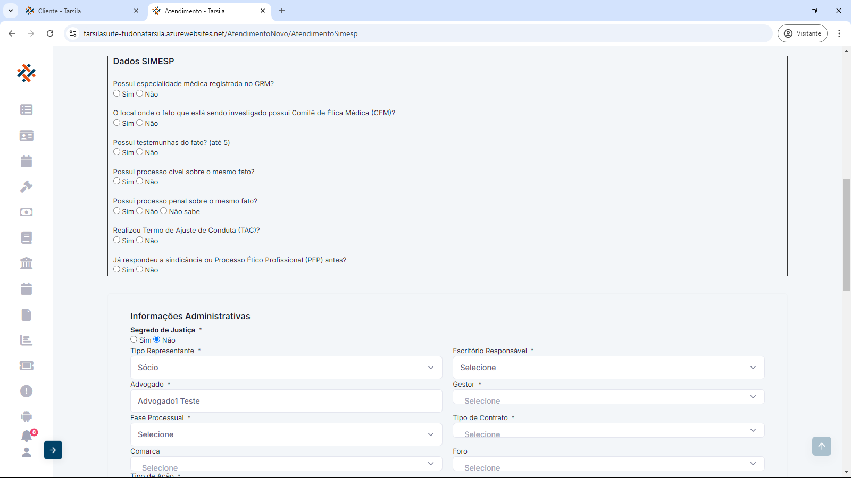This screenshot has width=851, height=478.
Task: Click the bank building sidebar icon
Action: 26,263
